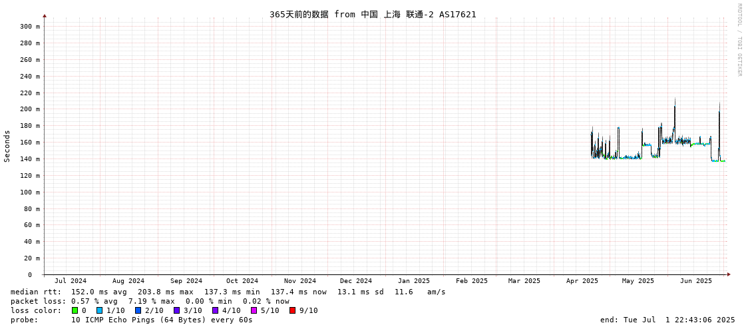Click the purple 4/10 loss swatch
The image size is (746, 329).
(216, 310)
